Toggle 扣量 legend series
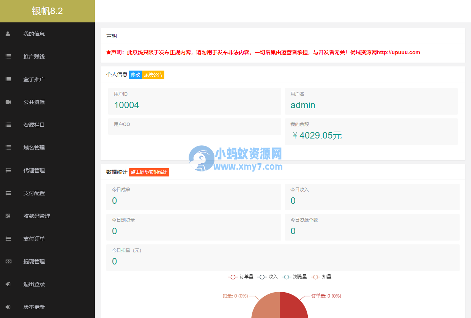Viewport: 471px width, 318px height. [x=321, y=277]
